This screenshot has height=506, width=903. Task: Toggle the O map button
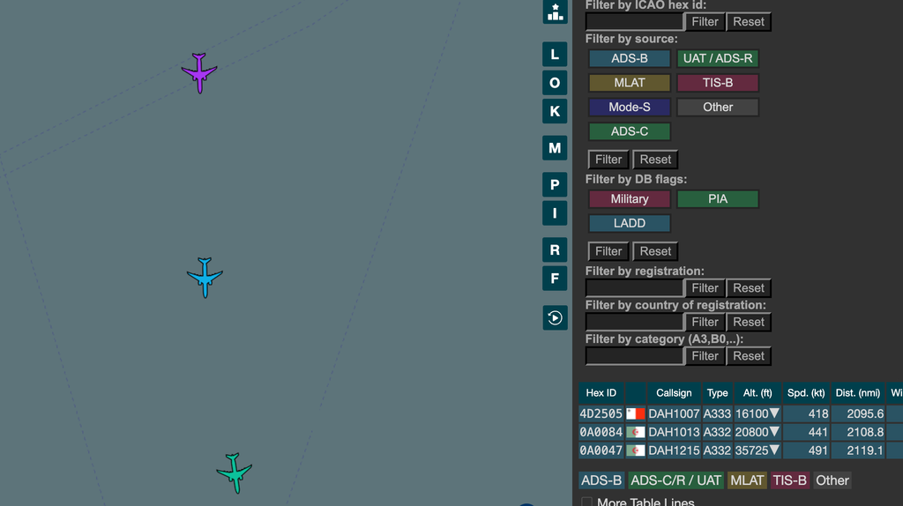click(555, 83)
